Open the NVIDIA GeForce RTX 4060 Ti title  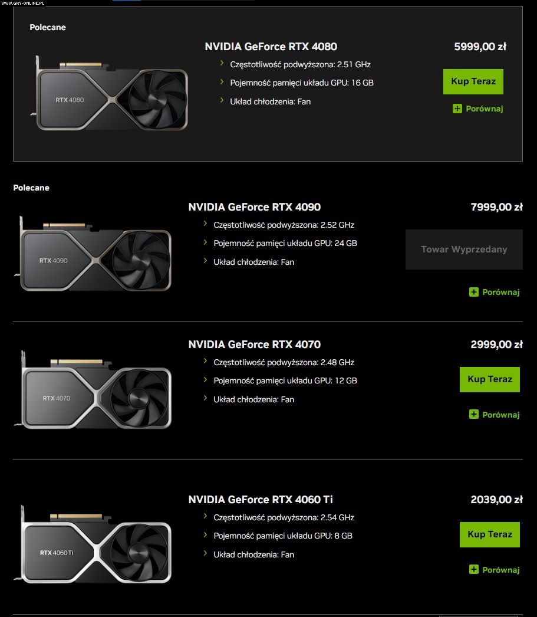pos(260,500)
